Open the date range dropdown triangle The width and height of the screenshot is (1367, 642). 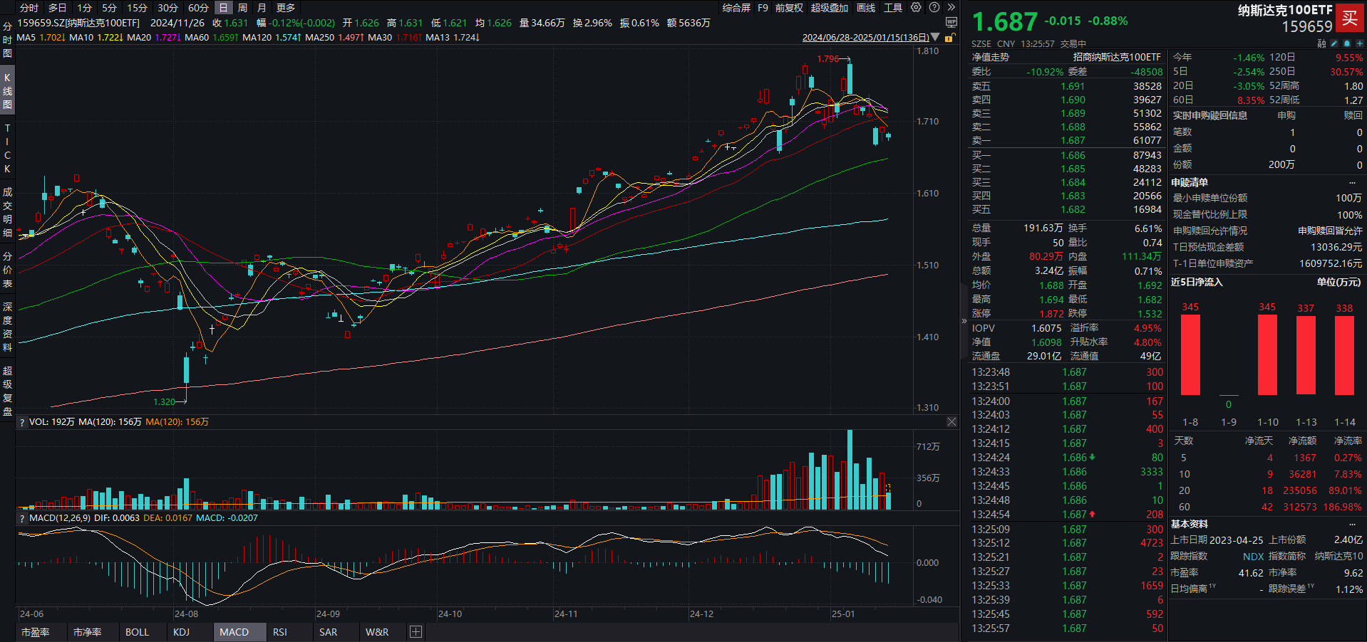935,38
